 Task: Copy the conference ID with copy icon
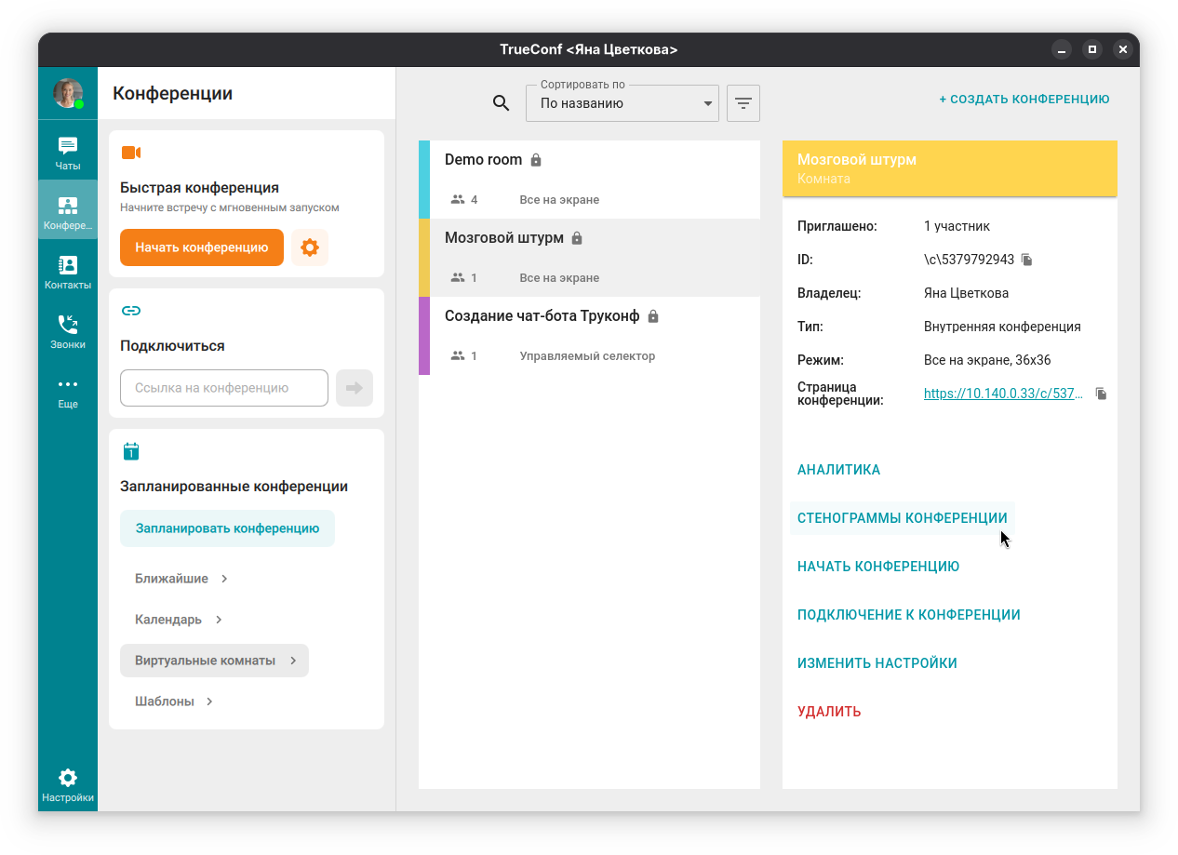coord(1027,260)
